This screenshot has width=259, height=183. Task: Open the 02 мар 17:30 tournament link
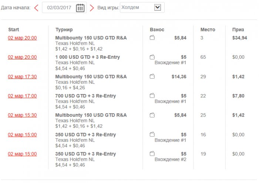tap(22, 76)
